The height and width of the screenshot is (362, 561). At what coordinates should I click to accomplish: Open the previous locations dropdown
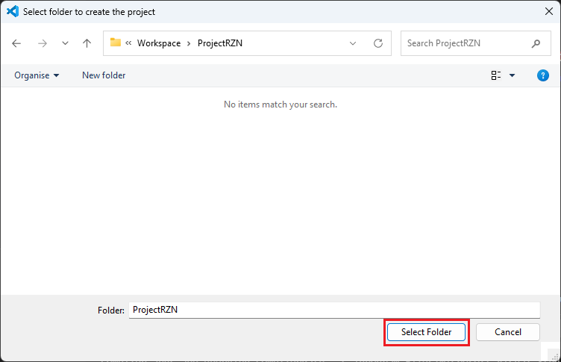353,43
